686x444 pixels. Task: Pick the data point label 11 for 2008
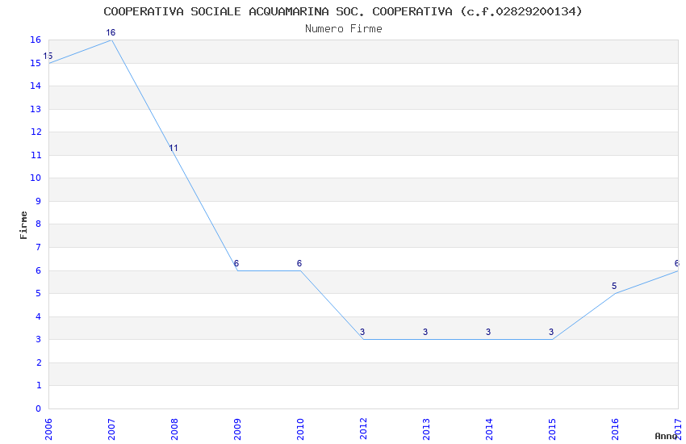click(x=174, y=148)
